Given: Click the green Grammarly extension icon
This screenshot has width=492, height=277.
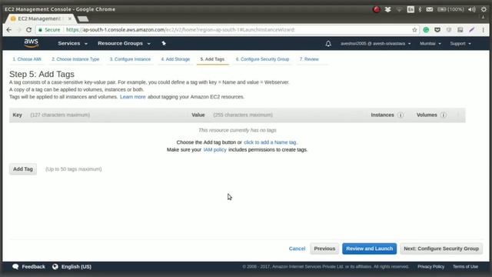Looking at the screenshot, I should point(426,30).
